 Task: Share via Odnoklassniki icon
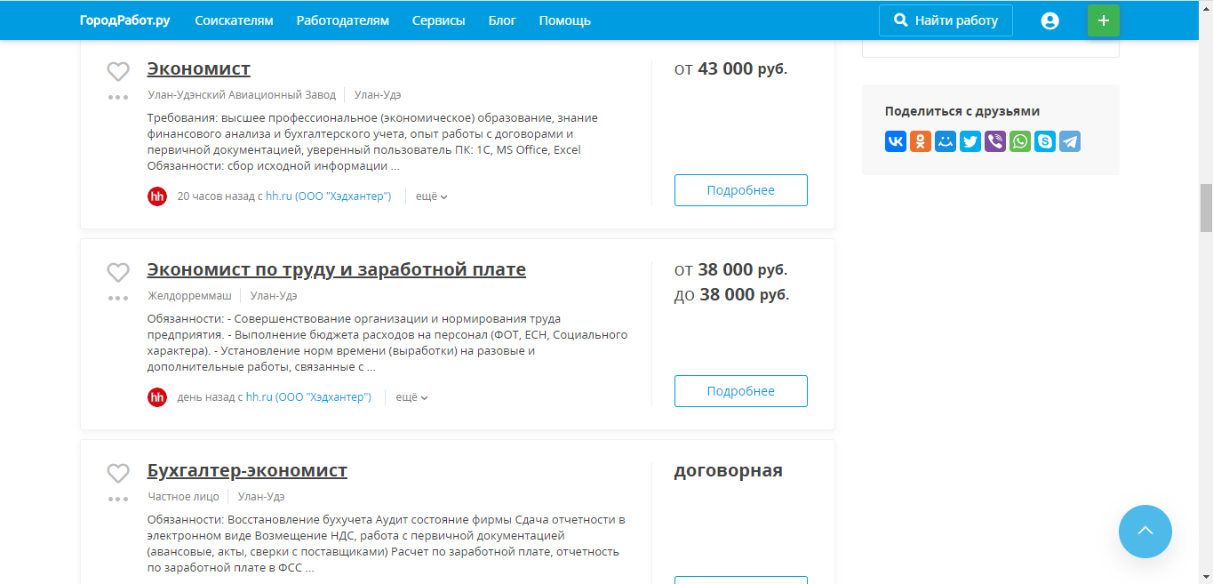point(921,141)
